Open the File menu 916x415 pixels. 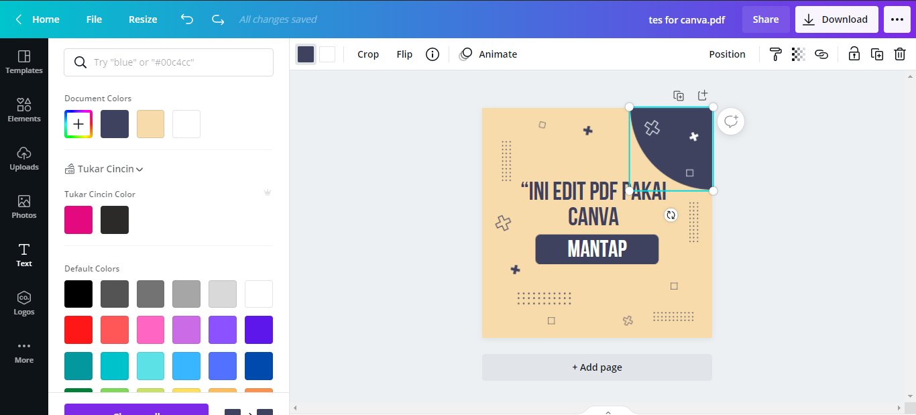[x=94, y=19]
